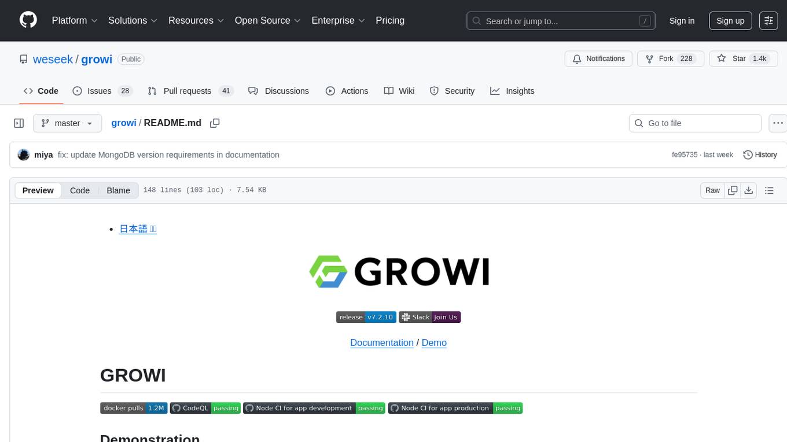Switch file view to Code
The image size is (787, 442).
80,190
